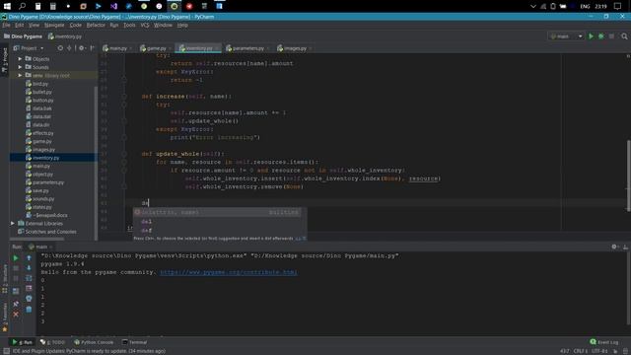Open the Windows Start menu
The image size is (631, 355).
7,6
